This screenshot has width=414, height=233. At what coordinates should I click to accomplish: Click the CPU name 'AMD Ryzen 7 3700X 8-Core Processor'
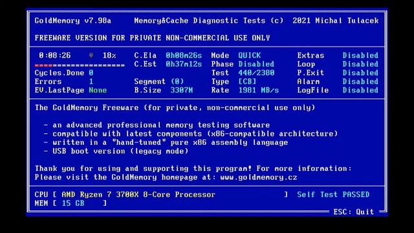138,195
